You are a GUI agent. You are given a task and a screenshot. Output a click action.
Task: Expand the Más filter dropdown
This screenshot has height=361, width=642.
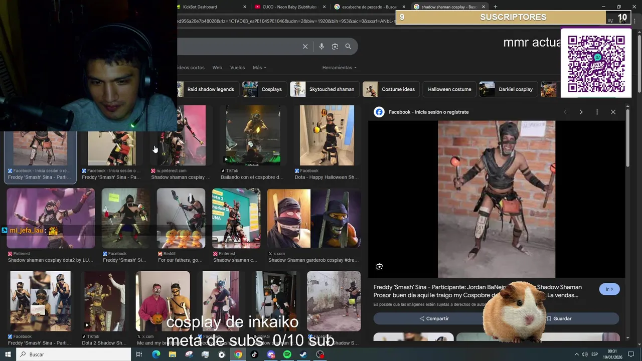259,68
